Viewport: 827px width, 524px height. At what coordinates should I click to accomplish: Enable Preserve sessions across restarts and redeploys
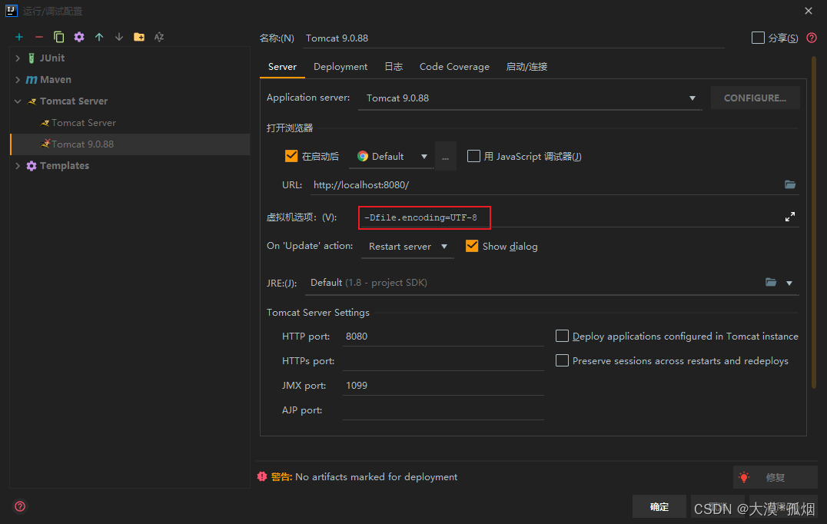[x=563, y=360]
